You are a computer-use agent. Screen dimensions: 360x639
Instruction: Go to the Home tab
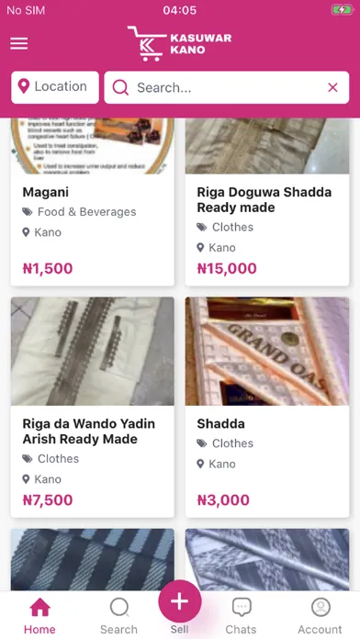(39, 615)
